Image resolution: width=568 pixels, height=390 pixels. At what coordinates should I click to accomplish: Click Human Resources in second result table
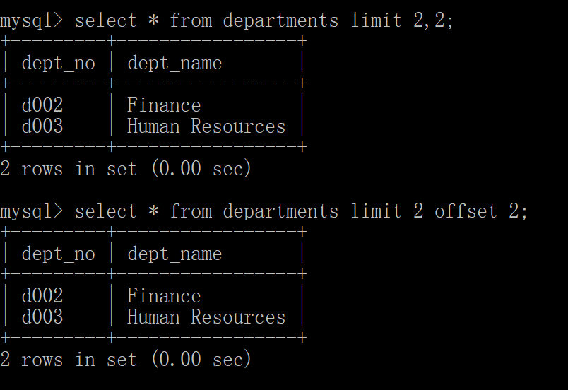click(x=206, y=317)
